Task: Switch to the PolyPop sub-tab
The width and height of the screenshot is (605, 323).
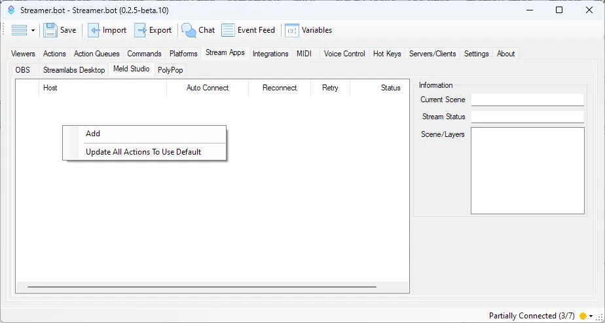Action: pos(170,70)
